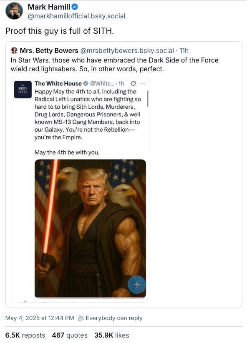Click the blue plus button on image
247x343 pixels.
(x=136, y=284)
